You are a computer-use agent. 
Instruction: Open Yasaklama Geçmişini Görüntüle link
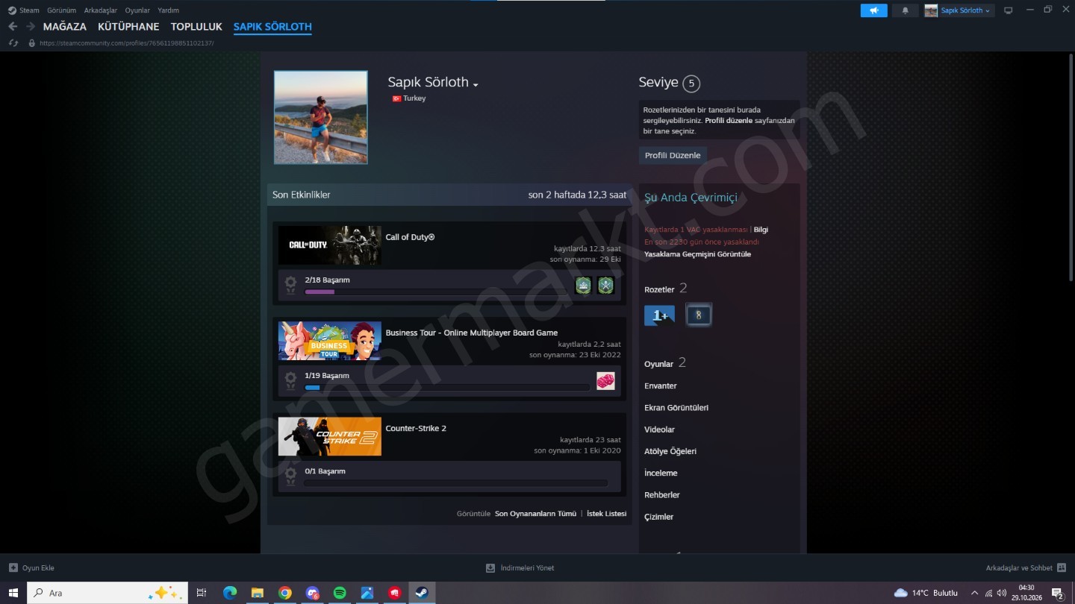[697, 254]
